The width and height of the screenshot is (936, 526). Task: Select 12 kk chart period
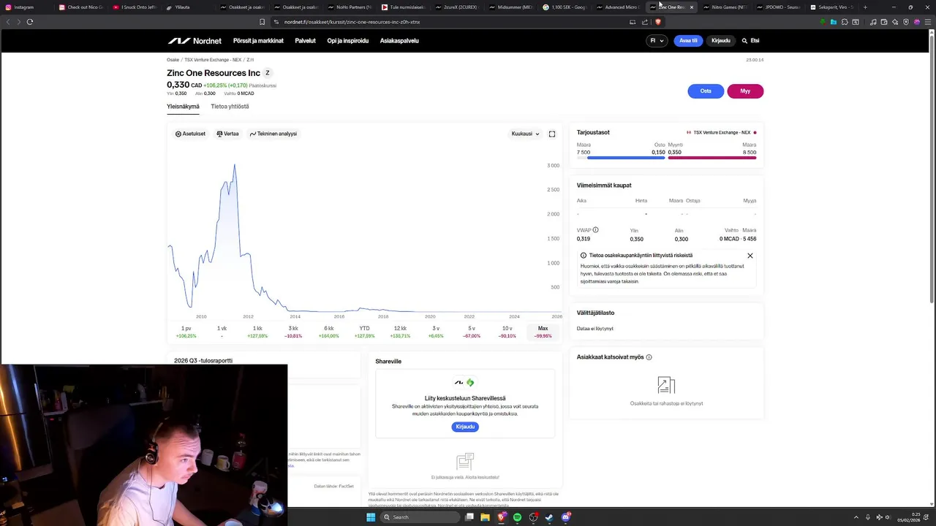click(400, 332)
